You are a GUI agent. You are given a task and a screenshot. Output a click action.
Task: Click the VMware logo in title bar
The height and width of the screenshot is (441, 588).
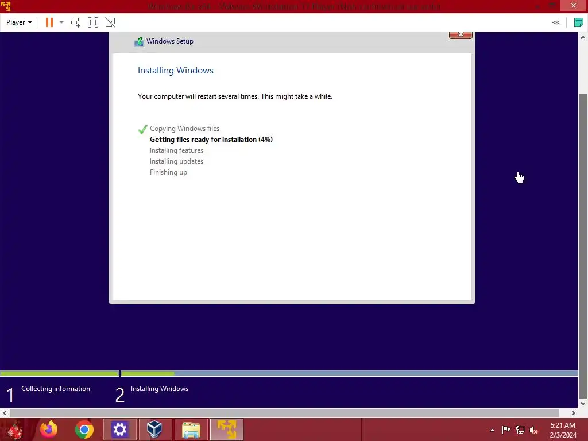(x=6, y=6)
